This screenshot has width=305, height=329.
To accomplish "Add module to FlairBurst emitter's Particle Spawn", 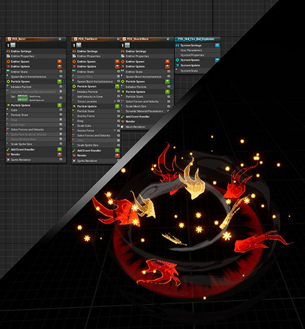I will 117,86.
